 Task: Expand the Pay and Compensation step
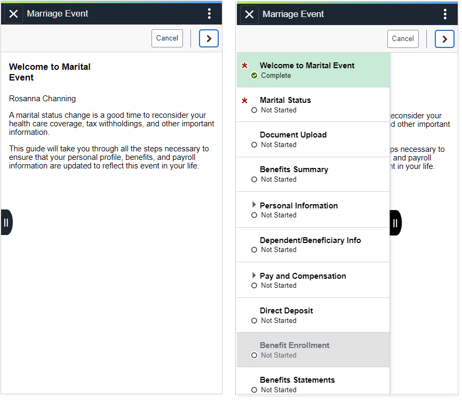254,276
